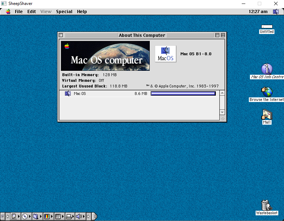This screenshot has width=284, height=221.
Task: Open the greyed-out View menu
Action: coord(46,12)
